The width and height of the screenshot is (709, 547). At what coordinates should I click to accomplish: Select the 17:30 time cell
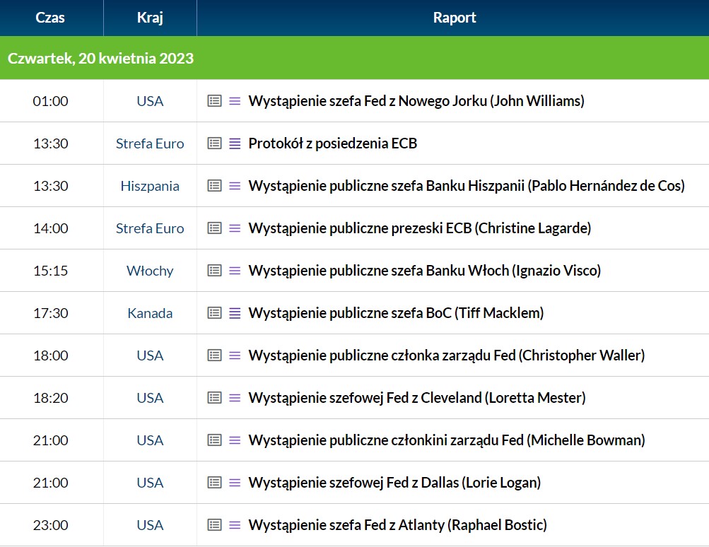tap(51, 313)
